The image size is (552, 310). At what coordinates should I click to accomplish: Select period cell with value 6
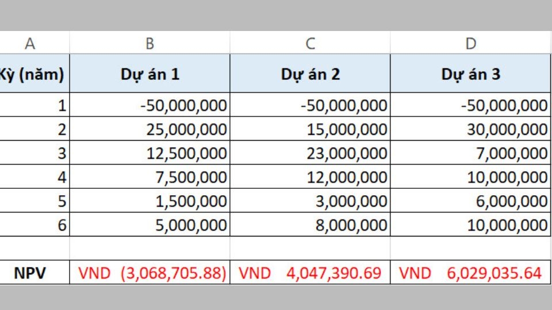[x=34, y=224]
